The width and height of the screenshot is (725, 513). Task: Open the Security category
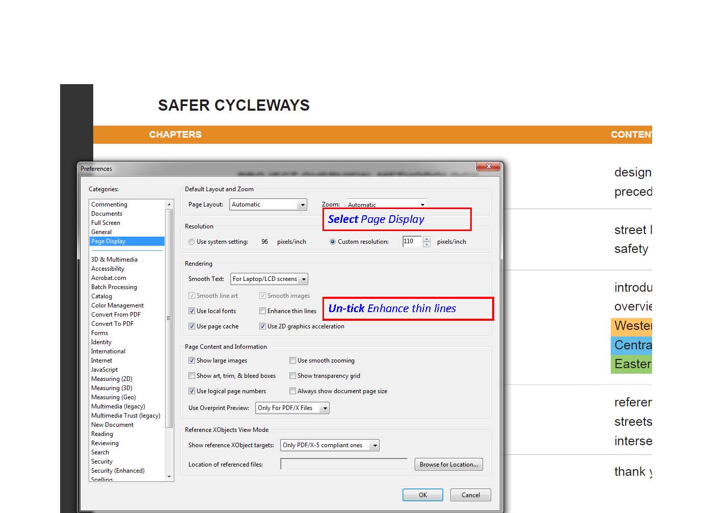102,461
